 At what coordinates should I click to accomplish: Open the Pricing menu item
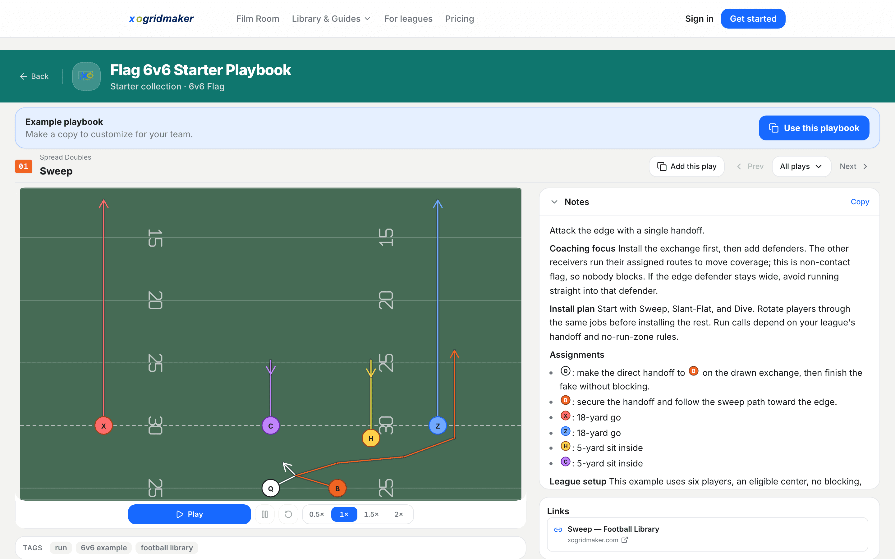pos(460,19)
